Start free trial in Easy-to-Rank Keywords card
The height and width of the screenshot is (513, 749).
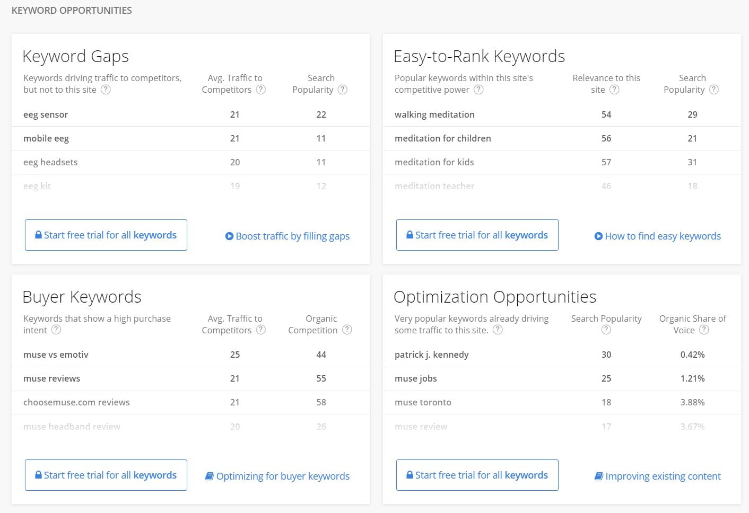click(x=477, y=235)
